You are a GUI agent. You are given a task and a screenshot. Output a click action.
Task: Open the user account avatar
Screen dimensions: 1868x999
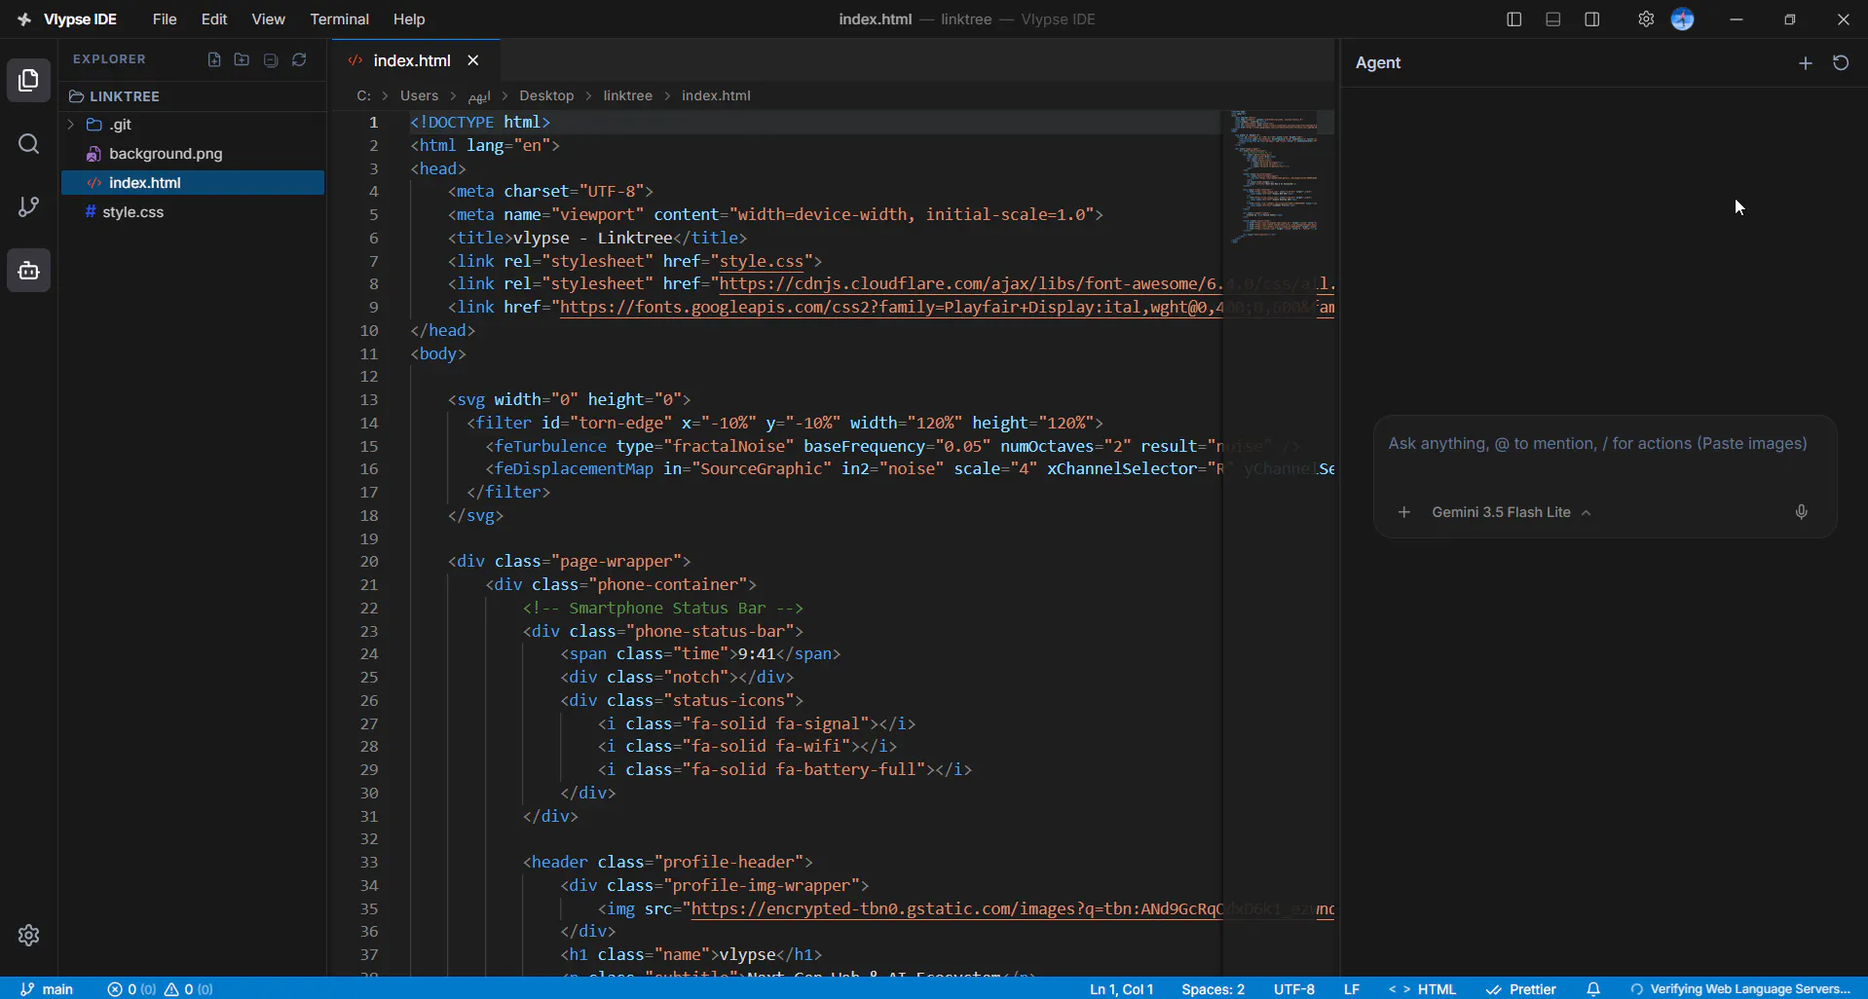(1683, 19)
